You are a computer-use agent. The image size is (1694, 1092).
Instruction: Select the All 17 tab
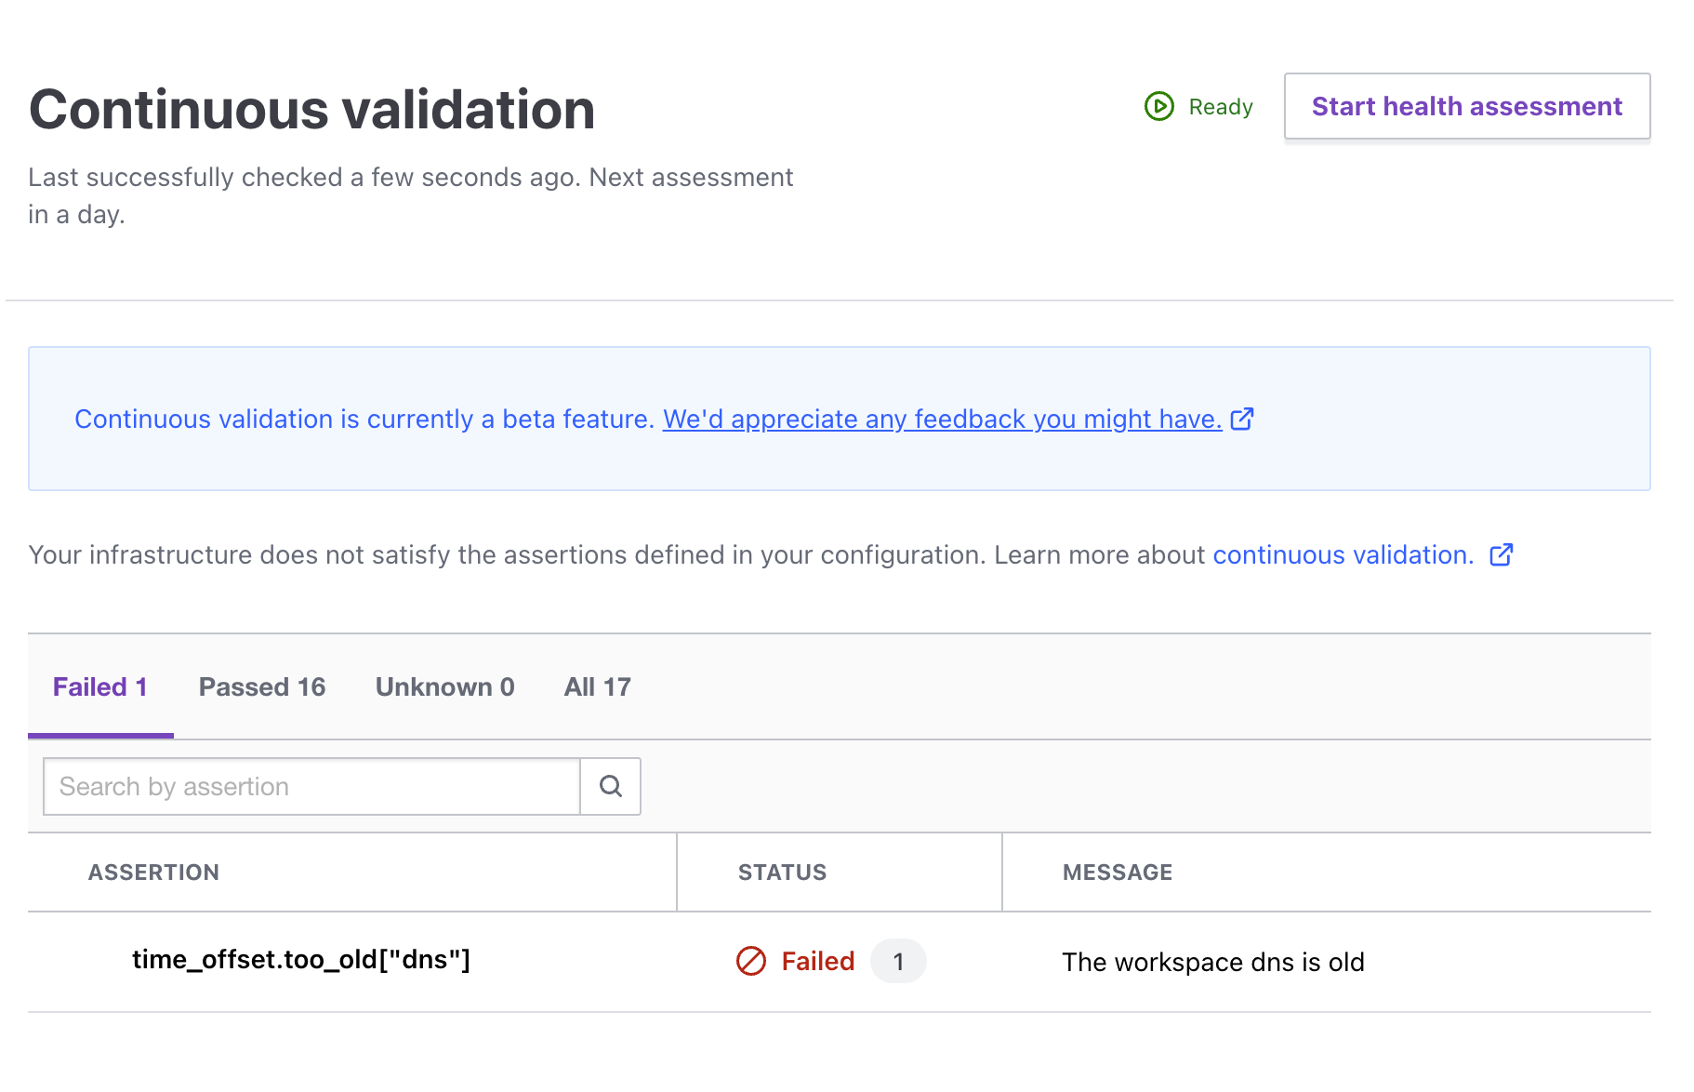597,686
